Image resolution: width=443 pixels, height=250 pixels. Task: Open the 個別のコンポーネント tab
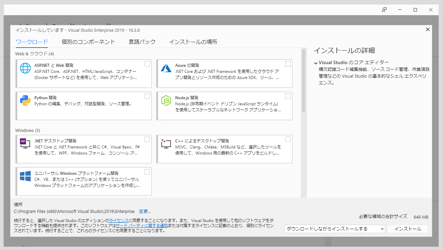(88, 42)
